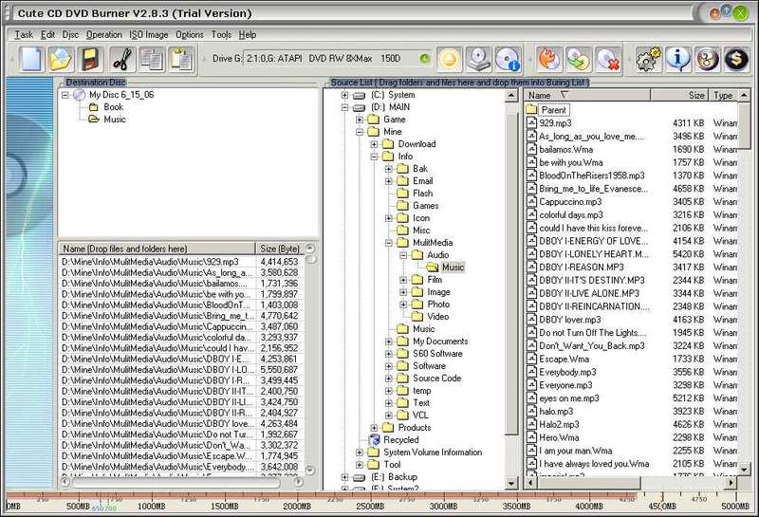Open the Tools menu
This screenshot has width=759, height=517.
click(221, 35)
